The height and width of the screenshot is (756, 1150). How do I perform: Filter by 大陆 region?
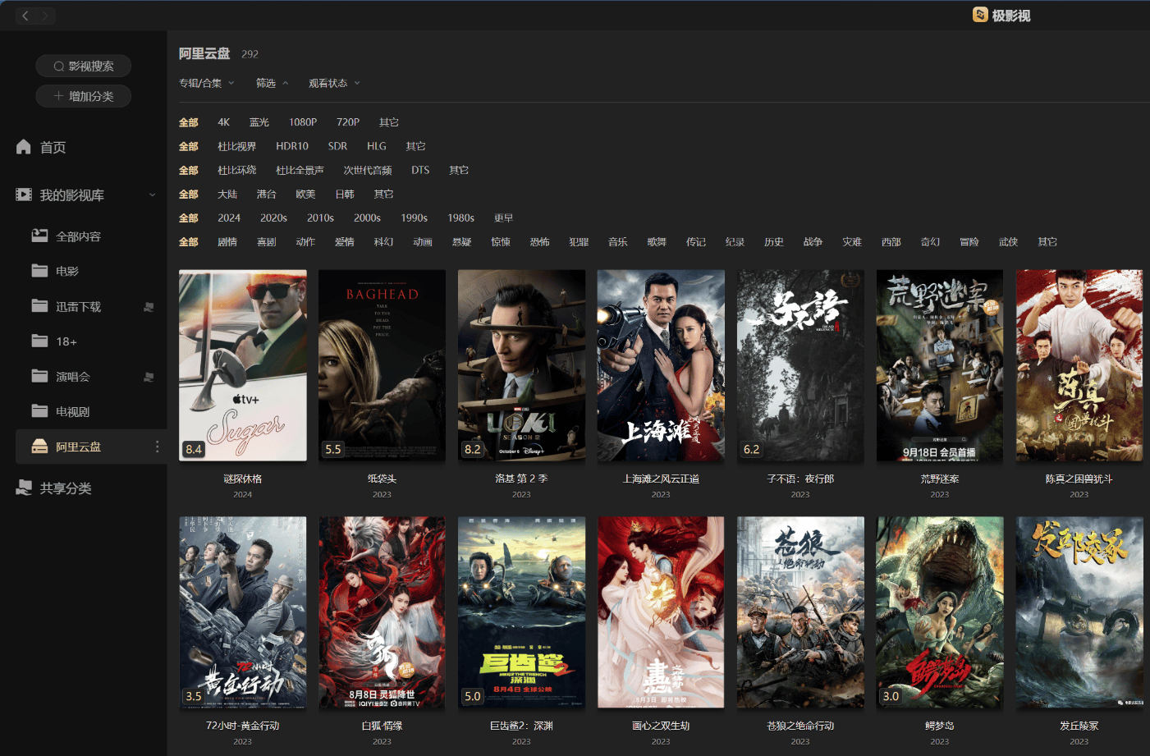coord(227,194)
